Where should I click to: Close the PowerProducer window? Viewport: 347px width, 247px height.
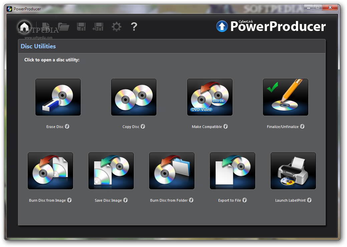click(330, 8)
